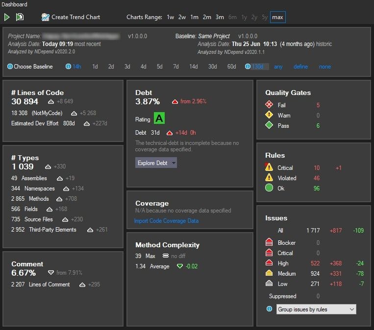The height and width of the screenshot is (330, 374).
Task: Click the info icon beside Choose Baseline
Action: coord(10,67)
